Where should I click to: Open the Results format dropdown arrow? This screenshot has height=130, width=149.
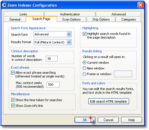69,42
